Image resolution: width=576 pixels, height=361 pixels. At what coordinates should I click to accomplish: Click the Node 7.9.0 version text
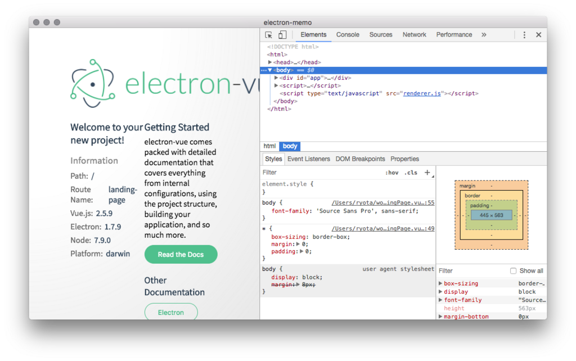[91, 240]
